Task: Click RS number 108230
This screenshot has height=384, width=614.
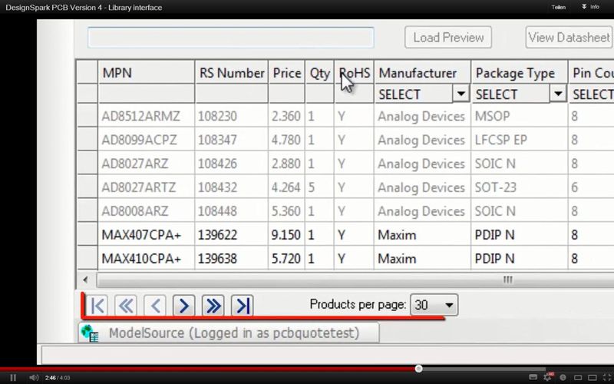Action: [x=232, y=116]
